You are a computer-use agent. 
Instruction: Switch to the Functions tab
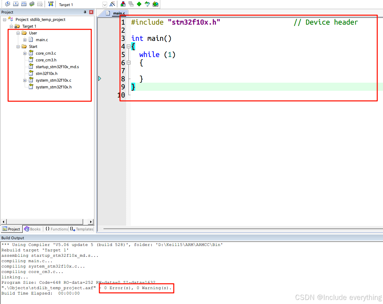pyautogui.click(x=56, y=229)
